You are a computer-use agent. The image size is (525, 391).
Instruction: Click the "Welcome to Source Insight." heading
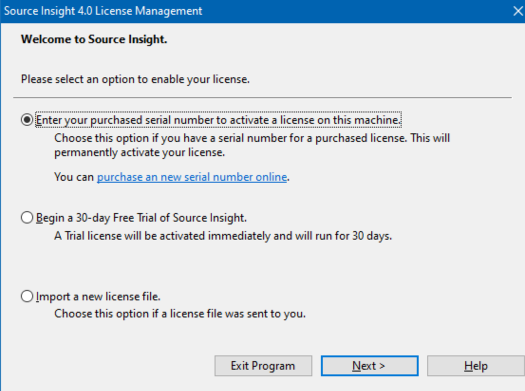tap(94, 39)
